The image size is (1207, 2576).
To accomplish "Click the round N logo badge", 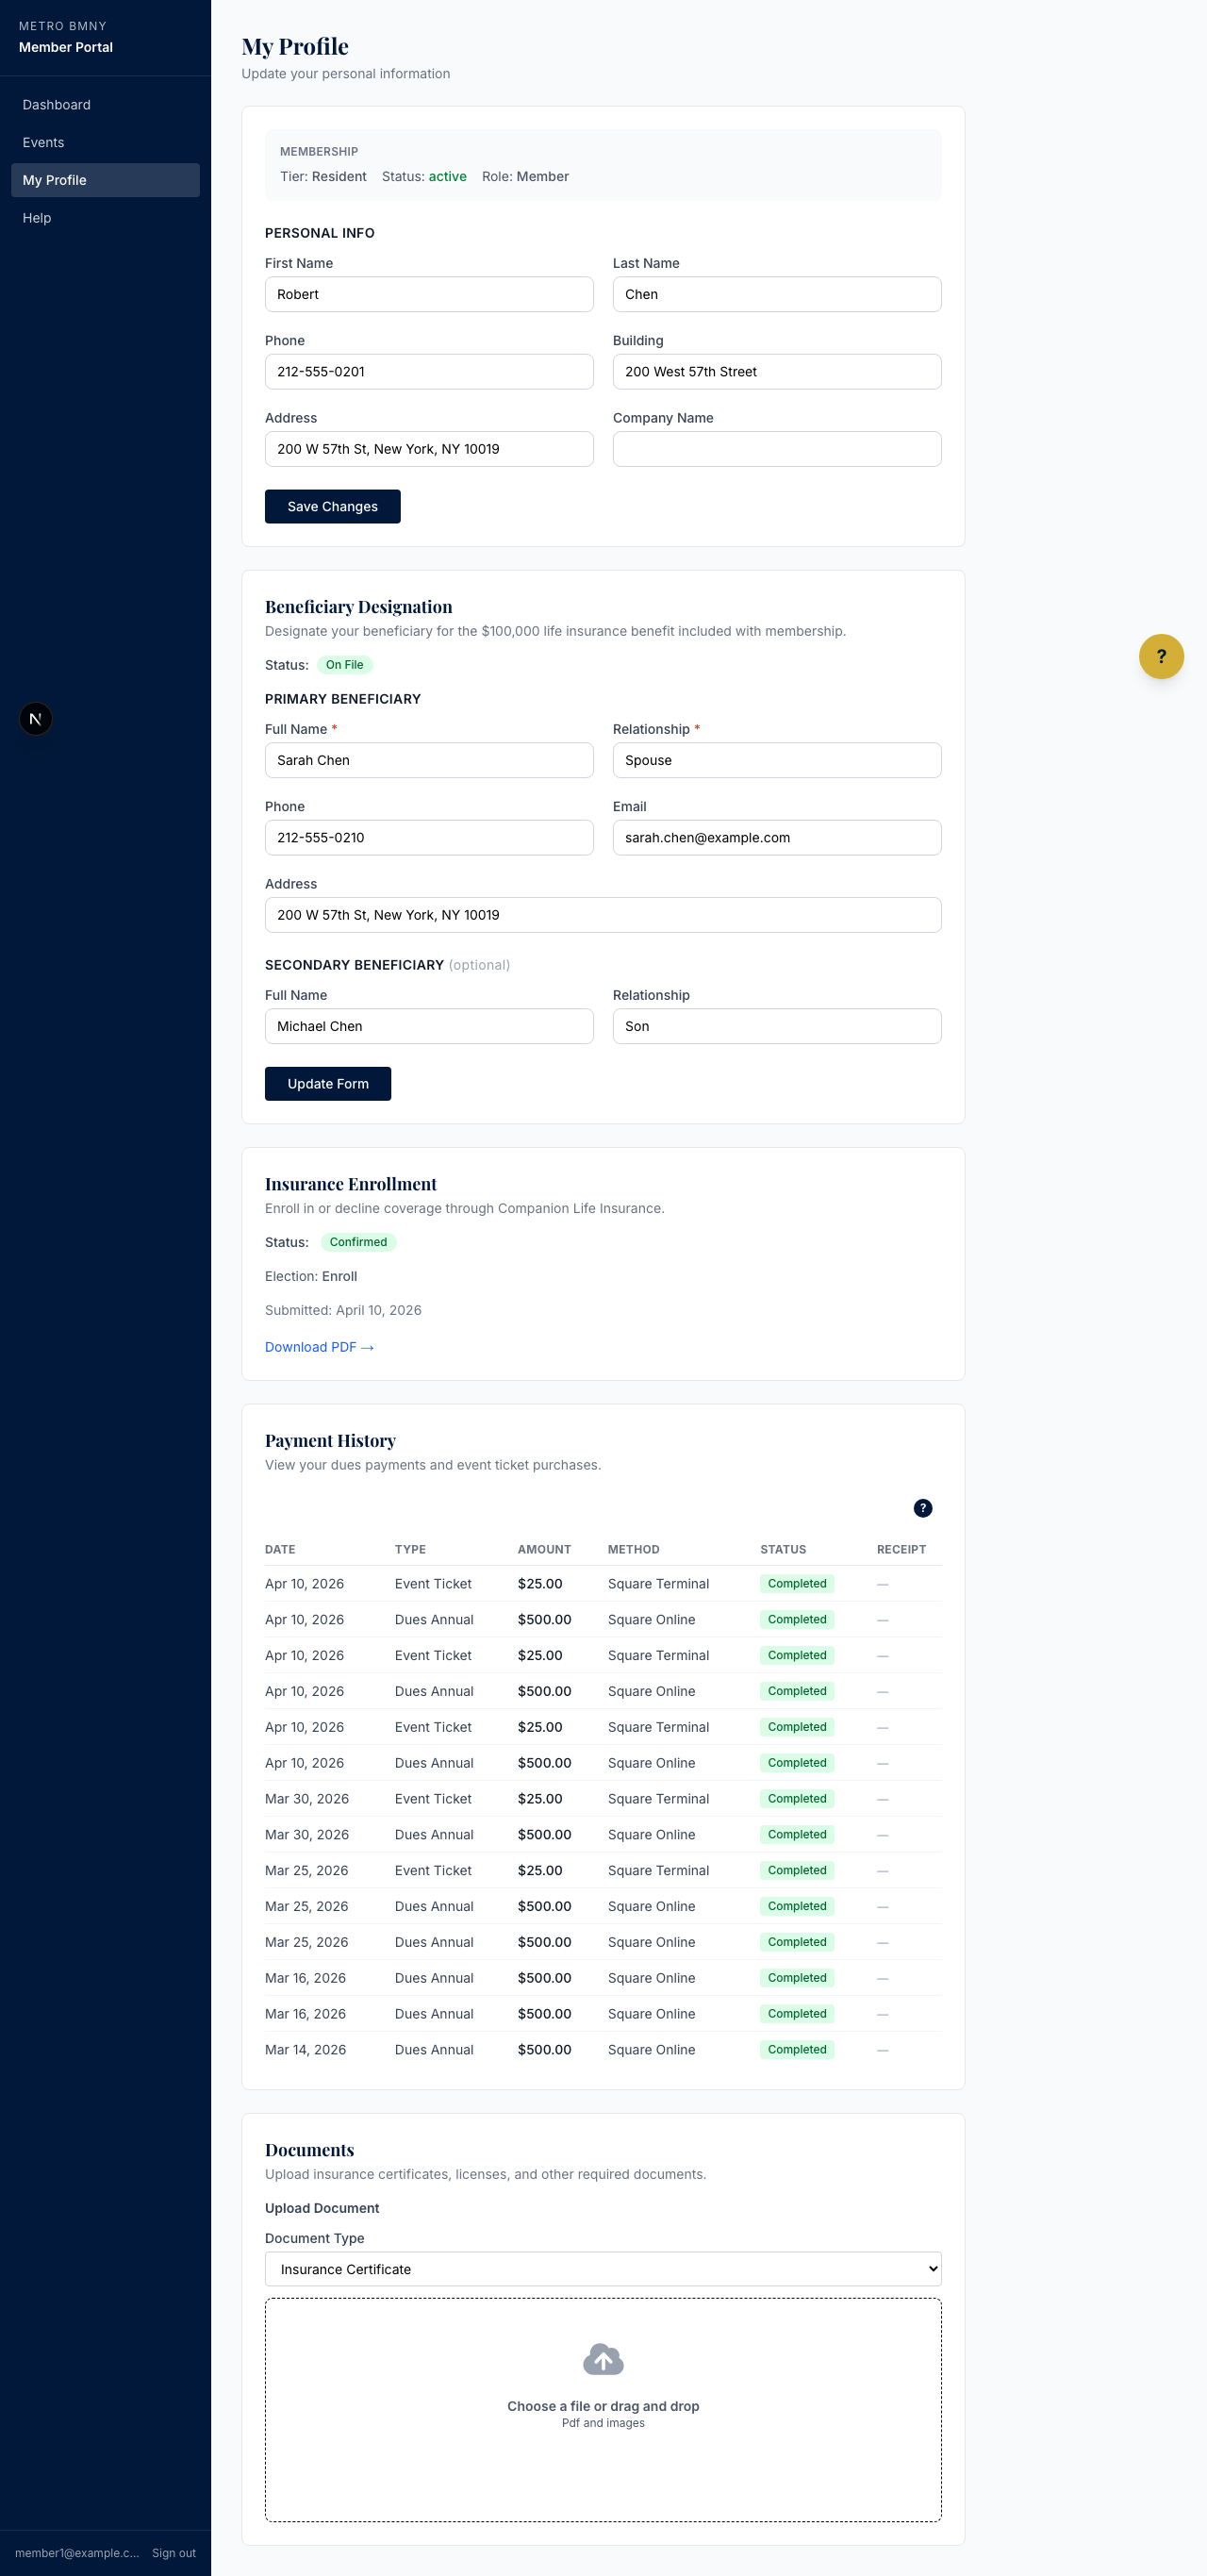I will [x=36, y=718].
